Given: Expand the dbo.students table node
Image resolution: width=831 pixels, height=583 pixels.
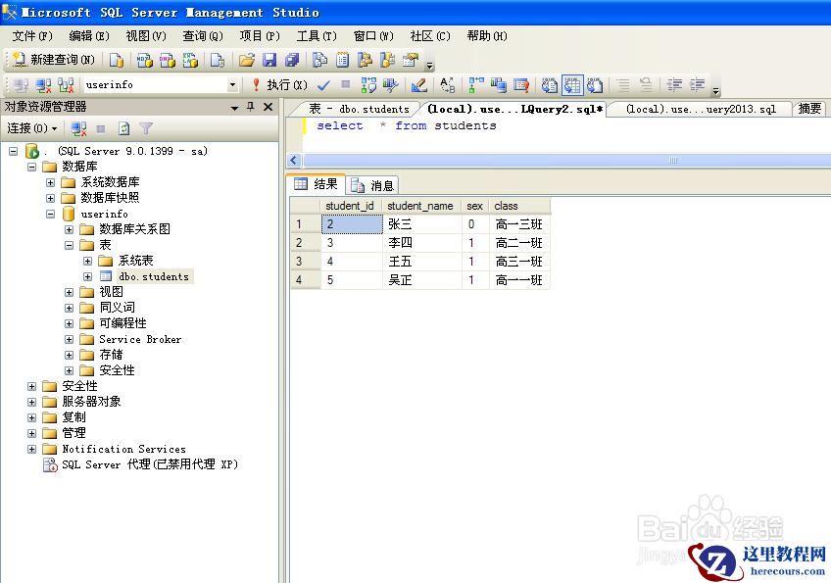Looking at the screenshot, I should point(87,276).
